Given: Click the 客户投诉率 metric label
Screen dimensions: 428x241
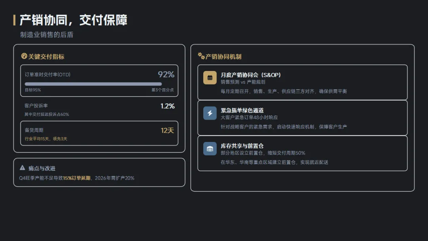Looking at the screenshot, I should click(36, 106).
